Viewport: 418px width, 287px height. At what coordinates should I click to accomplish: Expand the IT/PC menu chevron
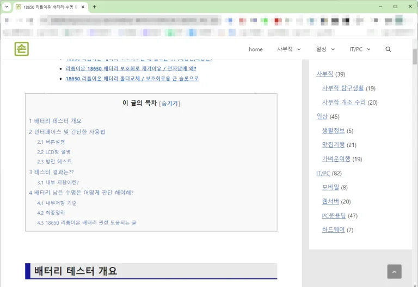(368, 49)
